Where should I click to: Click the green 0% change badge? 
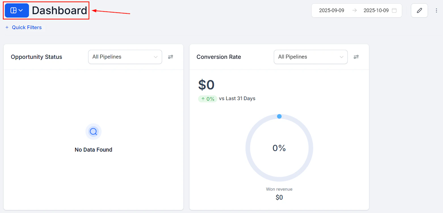(207, 98)
